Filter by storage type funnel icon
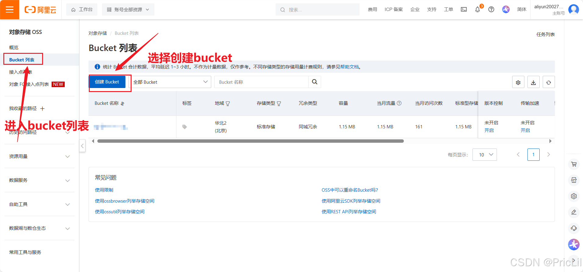Image resolution: width=583 pixels, height=272 pixels. coord(279,104)
